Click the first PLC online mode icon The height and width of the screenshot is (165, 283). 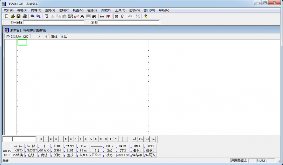coord(116,16)
